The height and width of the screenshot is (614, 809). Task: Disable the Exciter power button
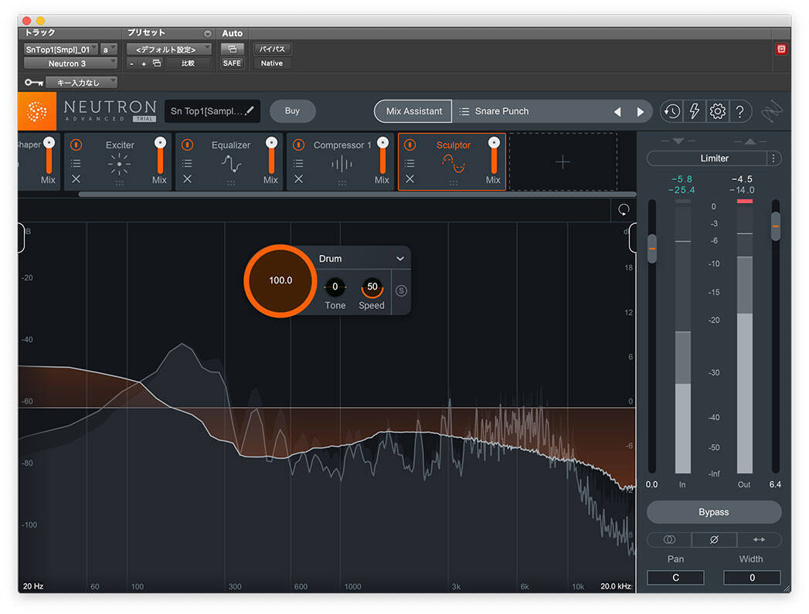click(x=75, y=144)
